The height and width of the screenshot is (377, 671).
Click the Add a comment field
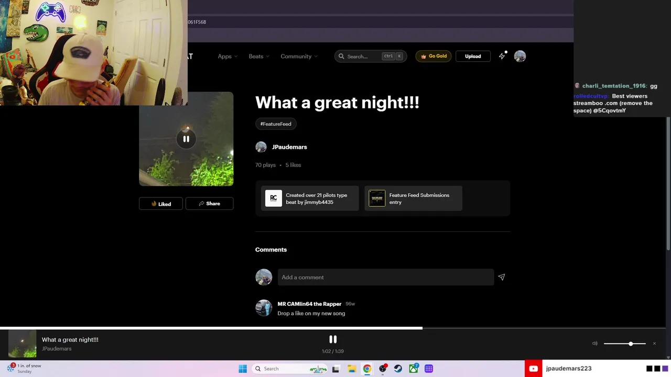[386, 278]
